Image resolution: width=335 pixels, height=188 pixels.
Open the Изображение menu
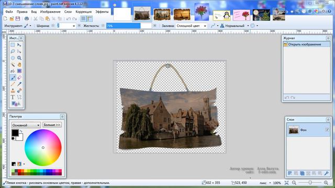pyautogui.click(x=50, y=11)
